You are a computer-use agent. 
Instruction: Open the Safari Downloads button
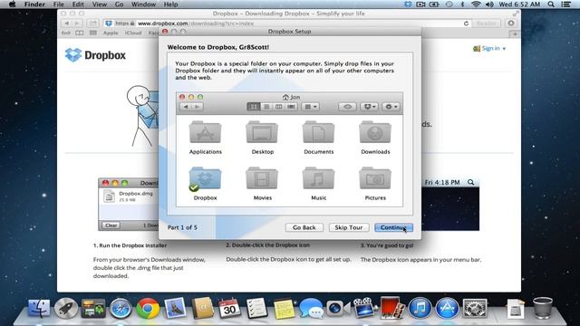point(511,23)
